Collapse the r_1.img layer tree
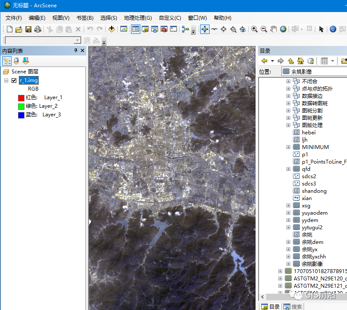 (x=6, y=80)
